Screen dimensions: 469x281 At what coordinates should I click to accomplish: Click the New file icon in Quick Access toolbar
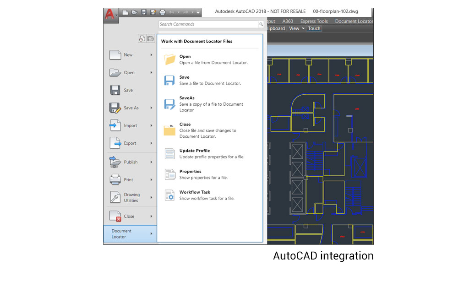[x=125, y=12]
